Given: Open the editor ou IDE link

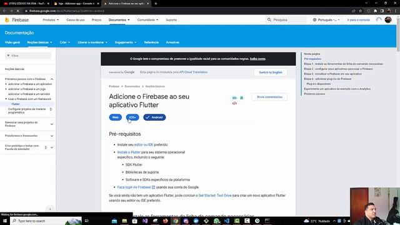Looking at the screenshot, I should click(144, 144).
